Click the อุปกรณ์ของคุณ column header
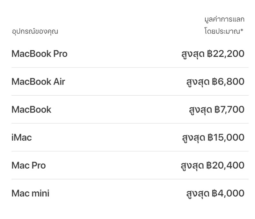The width and height of the screenshot is (255, 219). click(35, 32)
